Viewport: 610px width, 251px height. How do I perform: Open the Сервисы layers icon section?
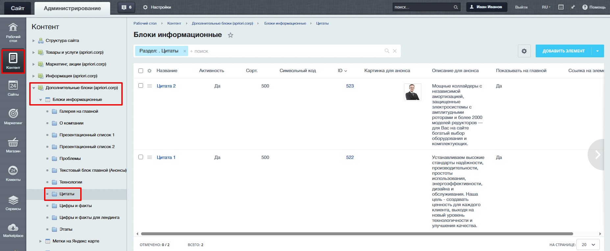tap(13, 203)
